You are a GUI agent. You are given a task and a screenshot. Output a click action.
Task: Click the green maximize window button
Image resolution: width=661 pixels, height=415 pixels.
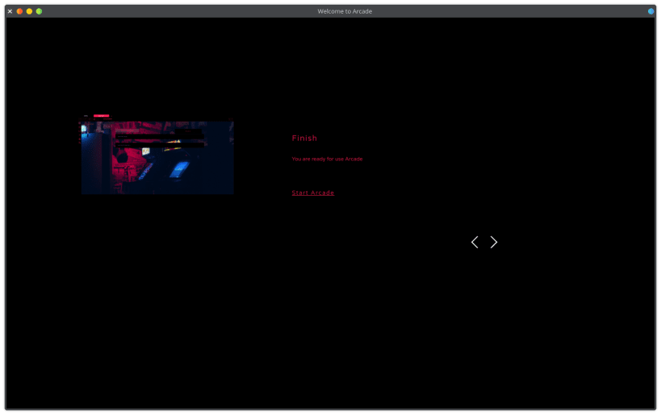pyautogui.click(x=40, y=11)
